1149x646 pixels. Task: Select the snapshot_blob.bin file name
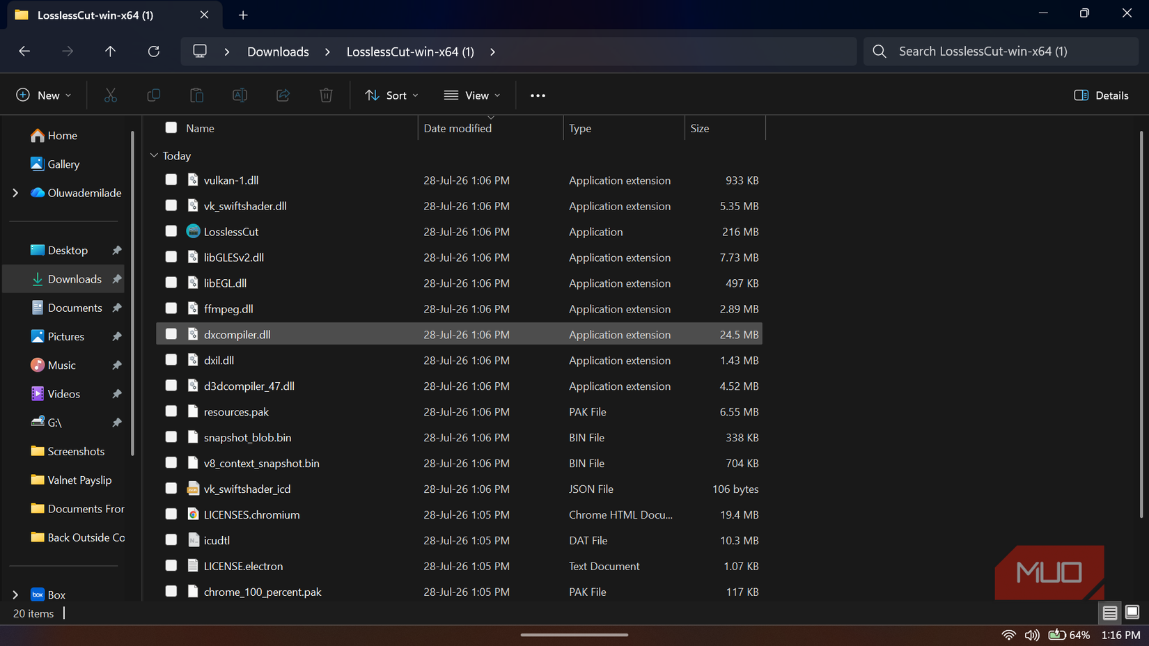[247, 438]
